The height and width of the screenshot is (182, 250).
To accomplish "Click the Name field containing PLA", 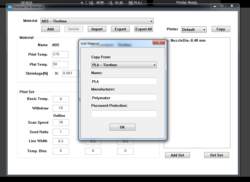I will pos(124,81).
